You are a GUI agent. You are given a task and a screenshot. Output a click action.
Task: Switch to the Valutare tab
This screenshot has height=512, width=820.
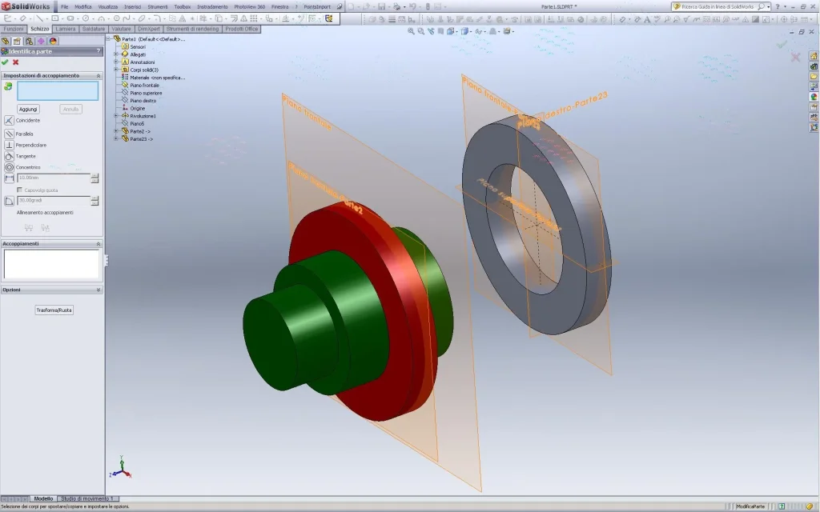tap(122, 30)
